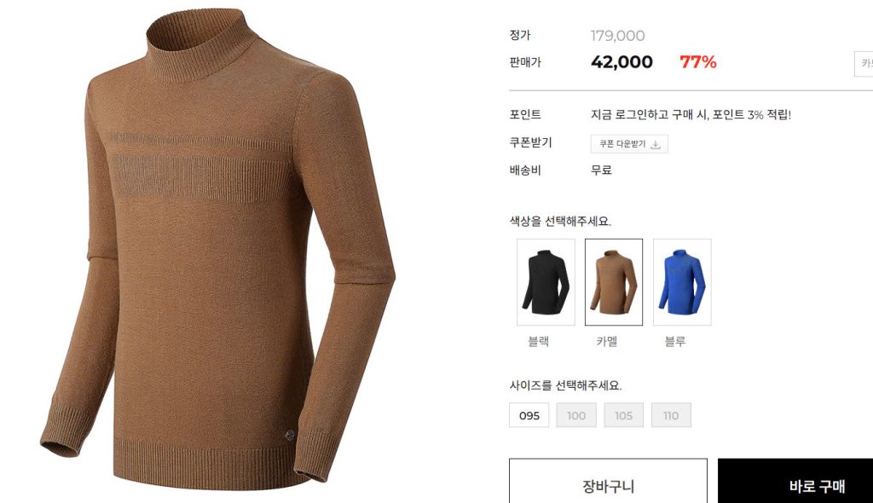Choose size 105
873x503 pixels.
click(623, 415)
